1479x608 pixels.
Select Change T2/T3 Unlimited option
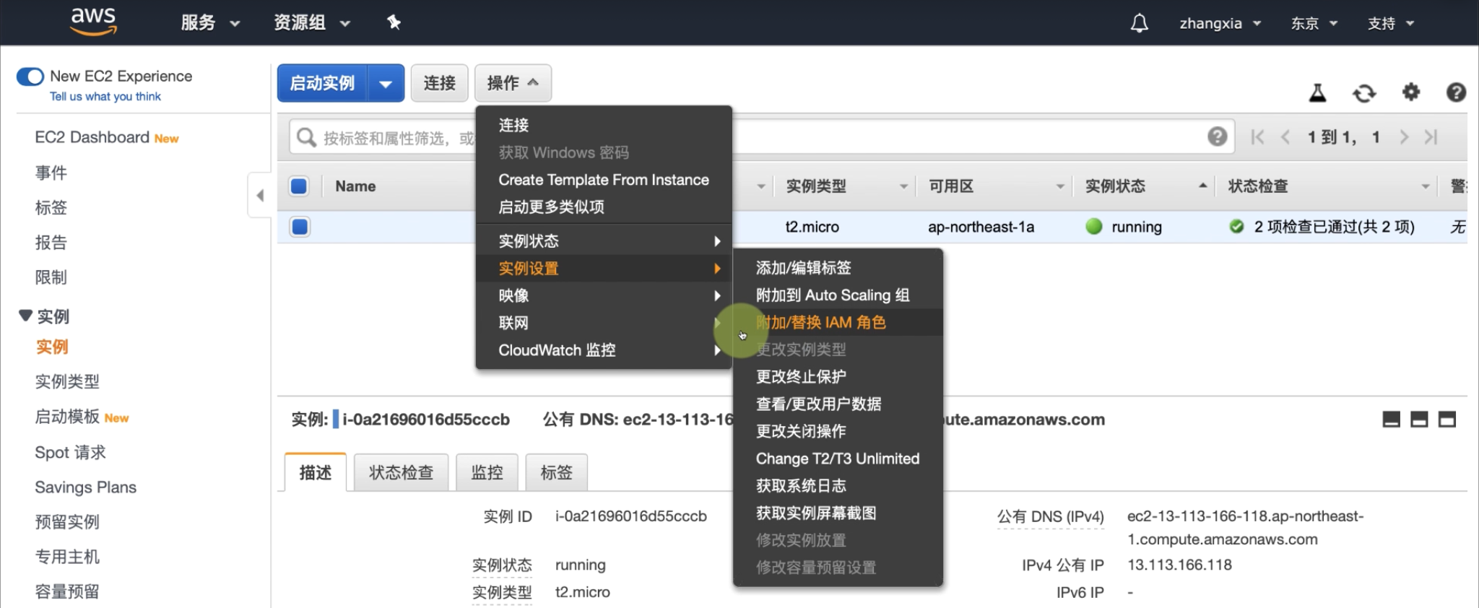coord(838,459)
